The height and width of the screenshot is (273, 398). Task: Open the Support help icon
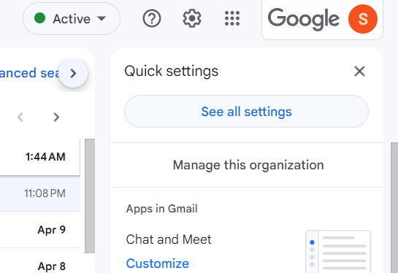point(152,18)
